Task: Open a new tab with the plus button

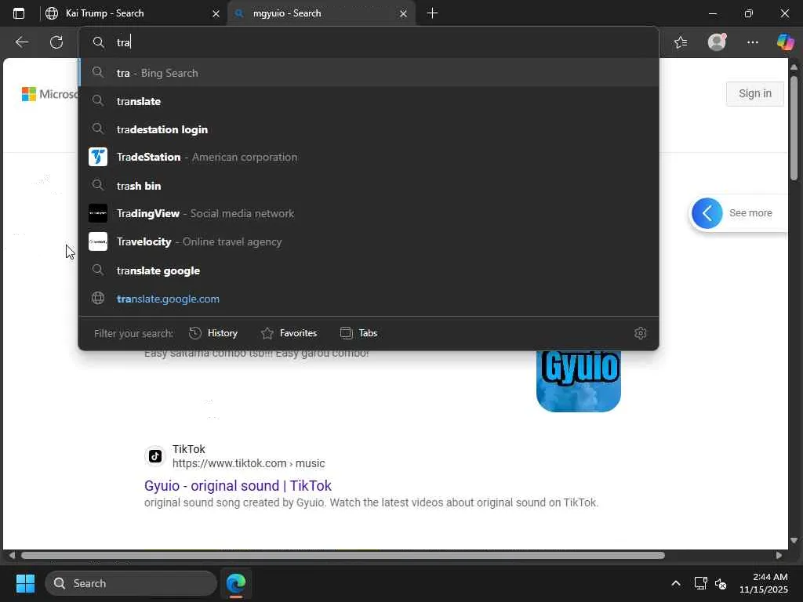Action: (x=432, y=13)
